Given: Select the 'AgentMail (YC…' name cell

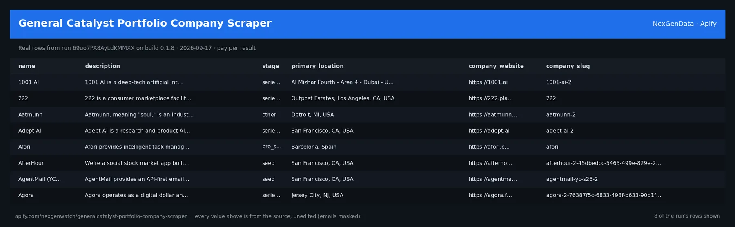Looking at the screenshot, I should pyautogui.click(x=40, y=179).
